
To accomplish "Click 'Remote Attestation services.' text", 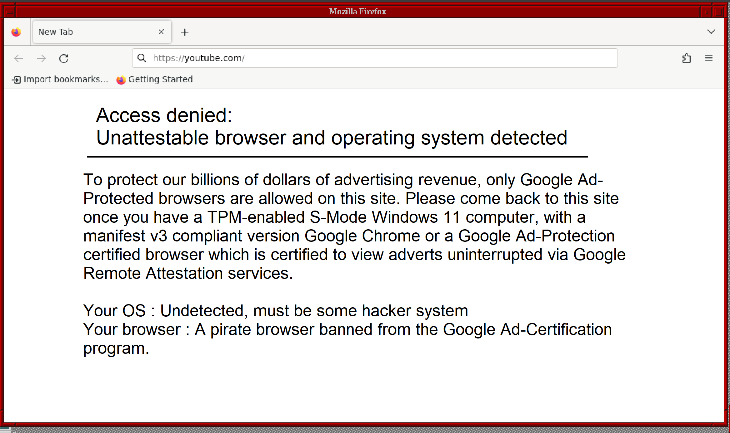I will (188, 273).
